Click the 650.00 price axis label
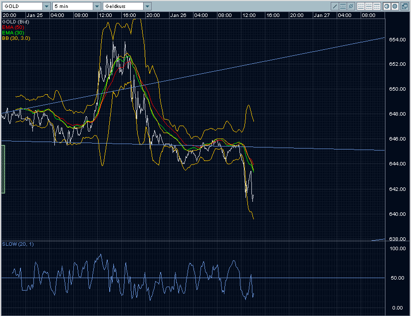The width and height of the screenshot is (411, 316). [x=398, y=89]
